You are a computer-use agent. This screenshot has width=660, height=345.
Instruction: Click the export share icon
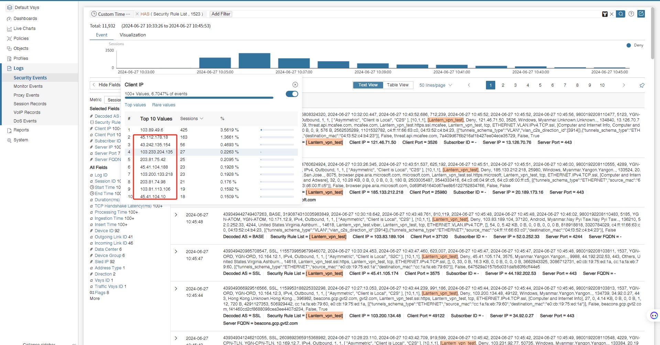click(x=641, y=14)
